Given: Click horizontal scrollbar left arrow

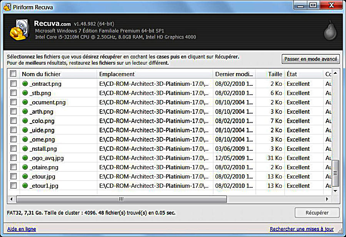Looking at the screenshot, I should pyautogui.click(x=12, y=199).
